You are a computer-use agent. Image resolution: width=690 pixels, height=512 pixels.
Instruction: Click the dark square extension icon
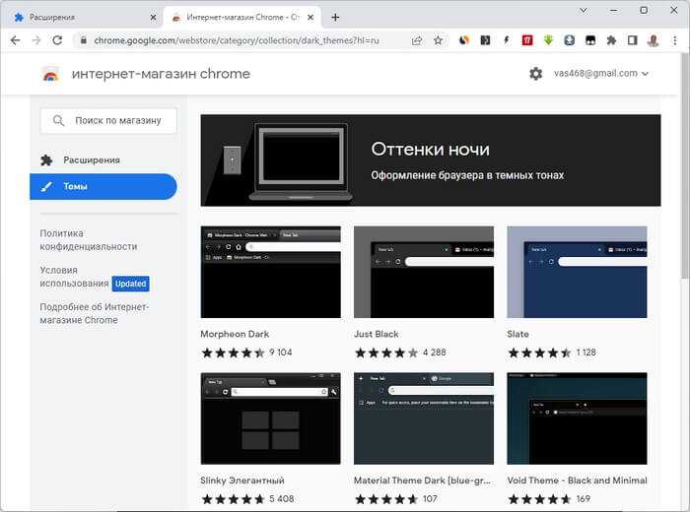point(485,40)
